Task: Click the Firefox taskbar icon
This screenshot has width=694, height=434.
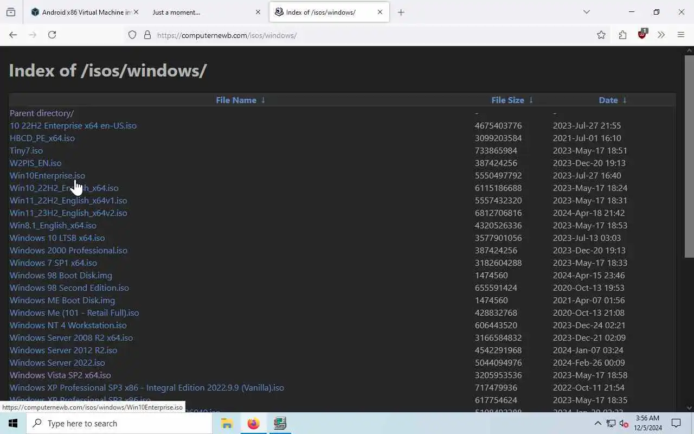Action: click(x=253, y=423)
